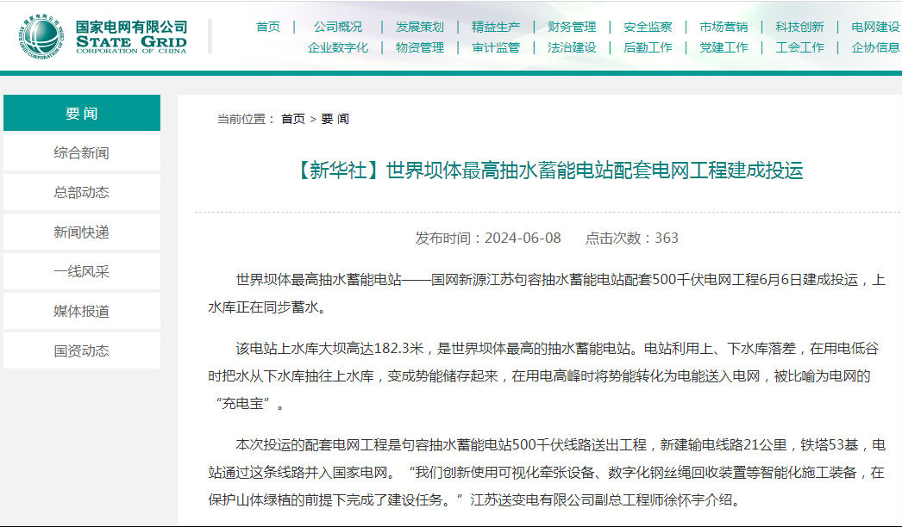Select 企协信息 navigation item
Screen dimensions: 902x527
[x=875, y=47]
